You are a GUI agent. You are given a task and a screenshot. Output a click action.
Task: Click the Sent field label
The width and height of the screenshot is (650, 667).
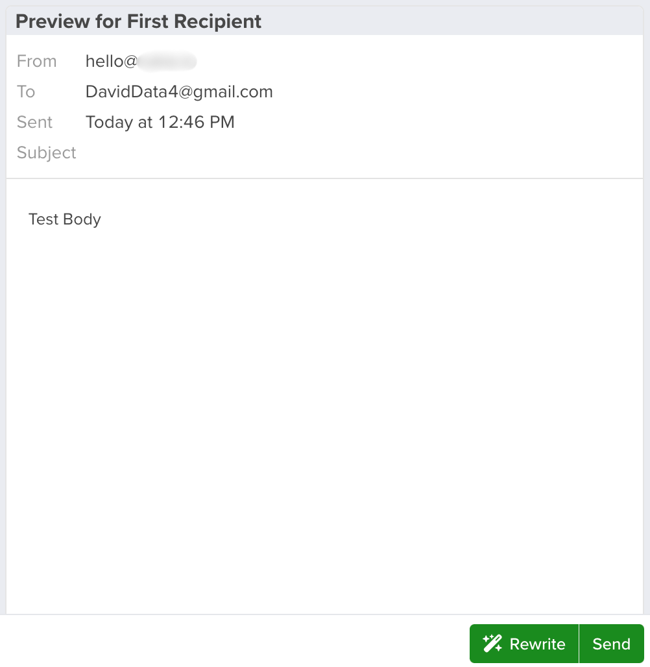pos(34,122)
